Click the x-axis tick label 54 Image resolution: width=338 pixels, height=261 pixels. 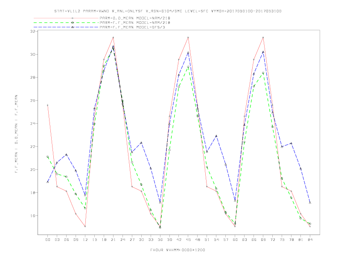click(x=216, y=240)
